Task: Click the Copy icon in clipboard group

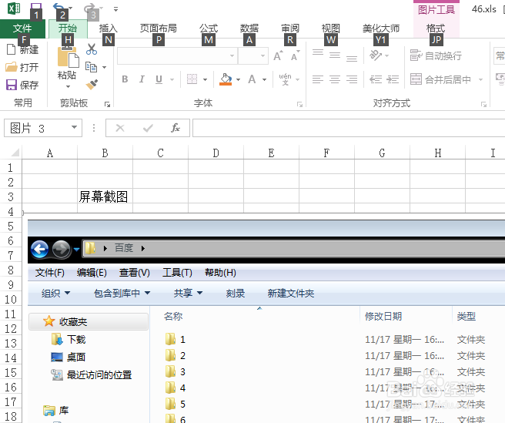Action: click(x=91, y=67)
